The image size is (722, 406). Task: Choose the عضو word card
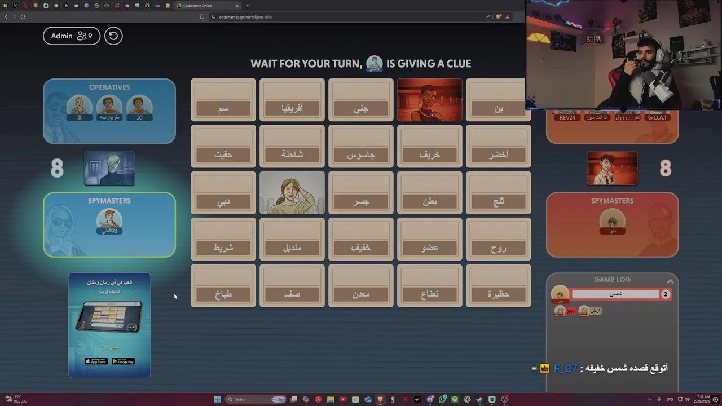click(x=430, y=239)
